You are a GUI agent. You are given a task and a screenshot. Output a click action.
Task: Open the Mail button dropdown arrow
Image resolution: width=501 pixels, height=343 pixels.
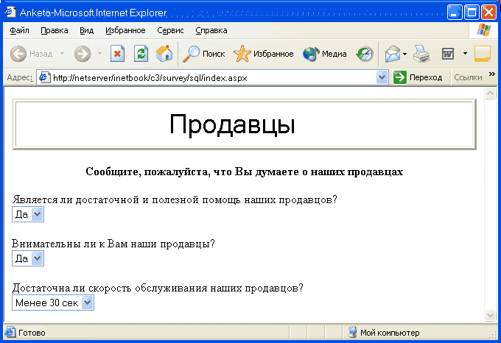(404, 54)
